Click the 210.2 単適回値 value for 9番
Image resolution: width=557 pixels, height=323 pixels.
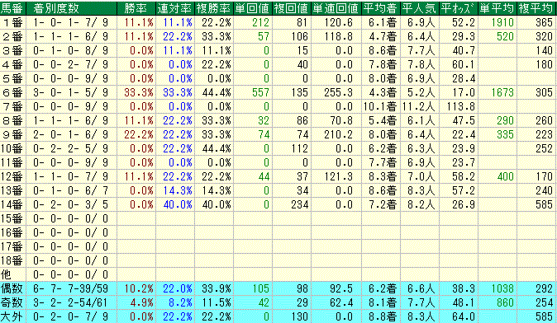tap(338, 134)
